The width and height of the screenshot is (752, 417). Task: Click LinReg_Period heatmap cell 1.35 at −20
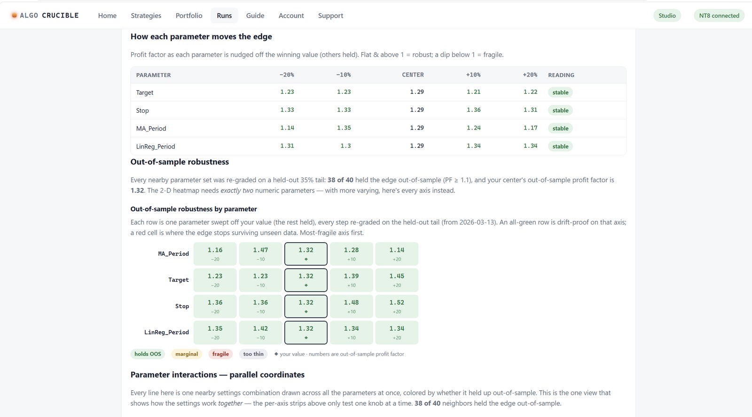(215, 332)
